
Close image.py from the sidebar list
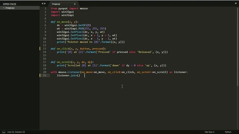[4, 8]
